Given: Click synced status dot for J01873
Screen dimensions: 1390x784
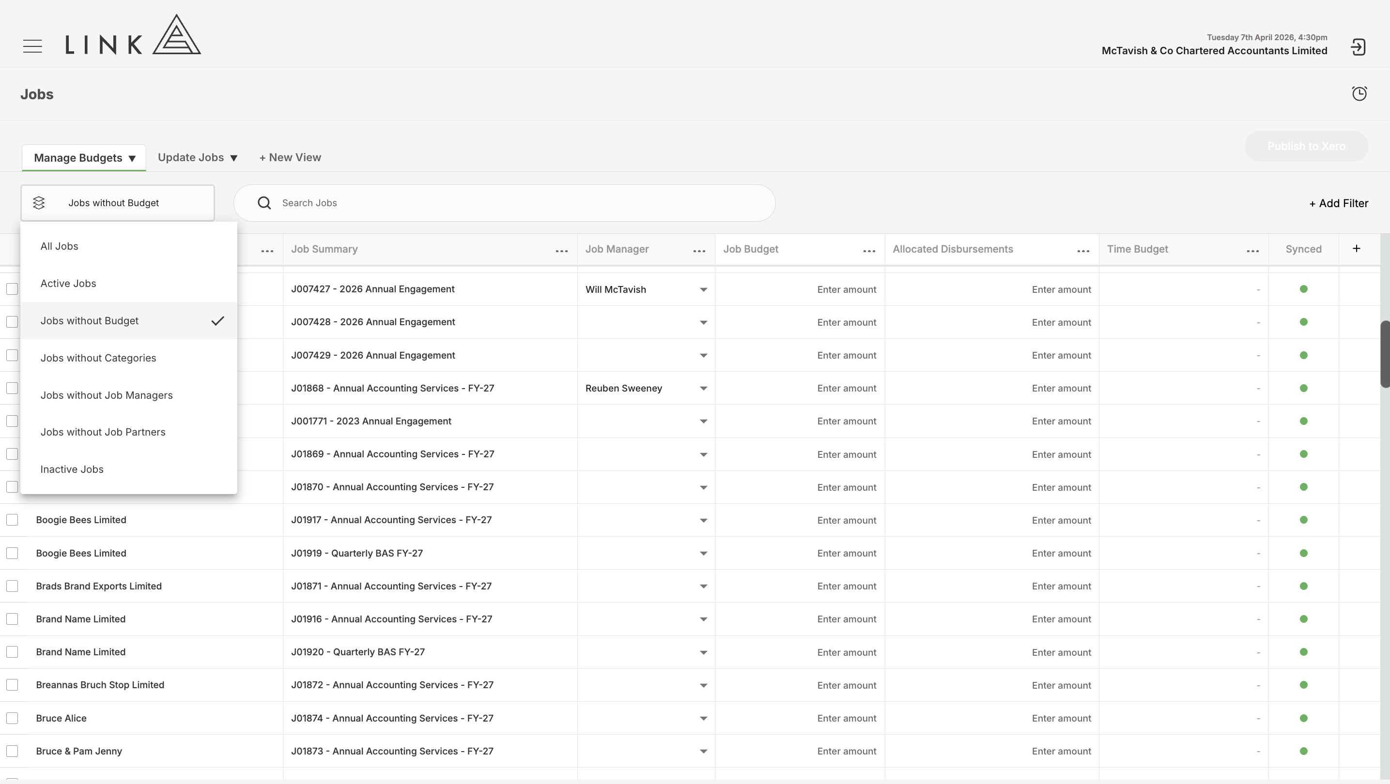Looking at the screenshot, I should 1304,751.
